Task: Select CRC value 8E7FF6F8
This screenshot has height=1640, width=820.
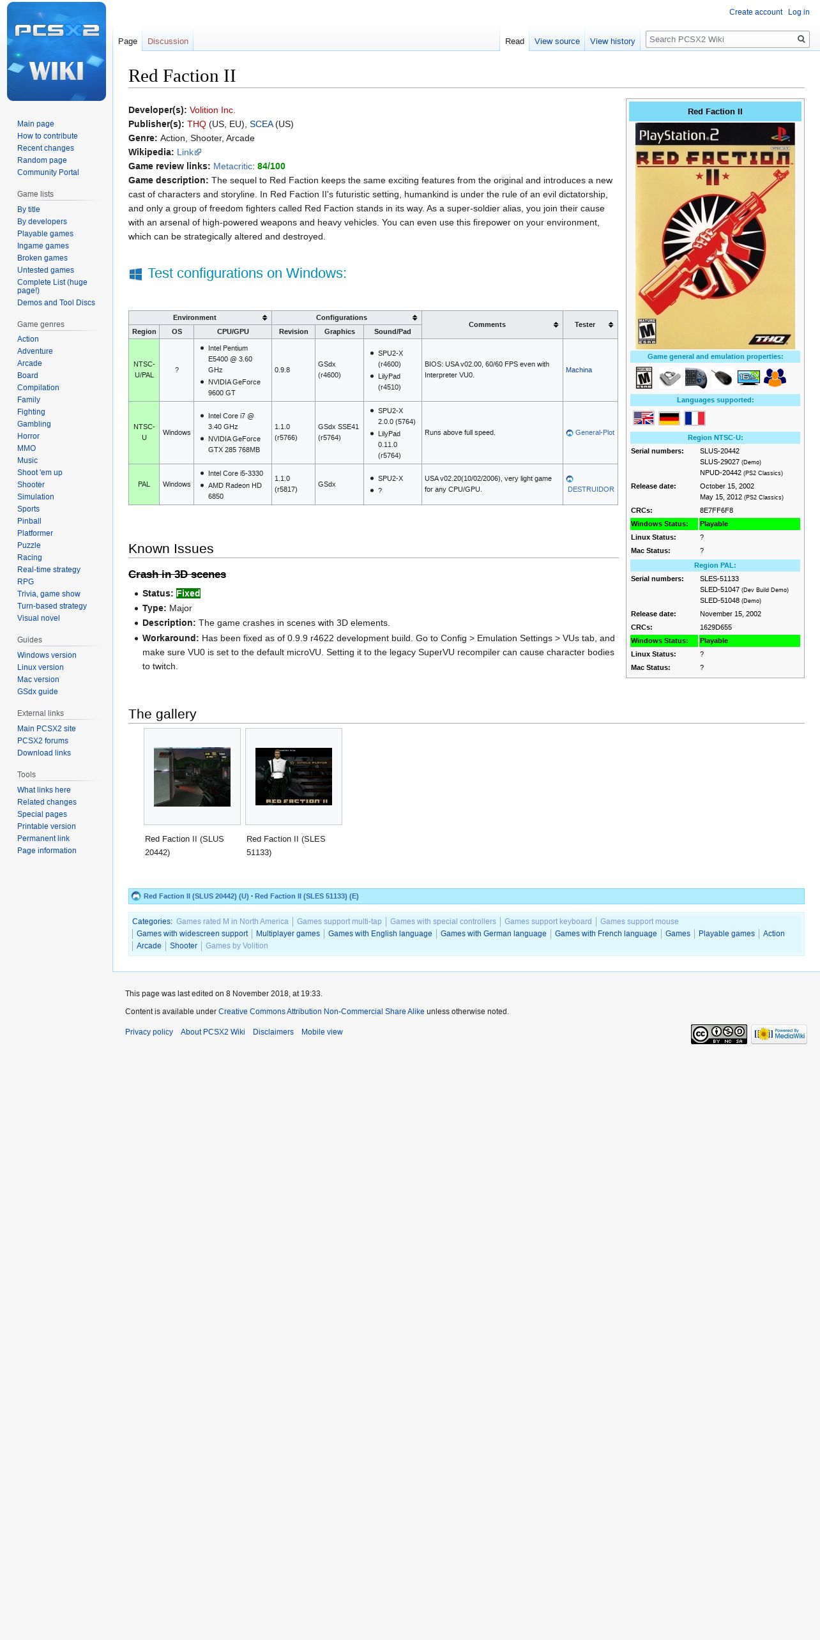Action: pyautogui.click(x=717, y=510)
